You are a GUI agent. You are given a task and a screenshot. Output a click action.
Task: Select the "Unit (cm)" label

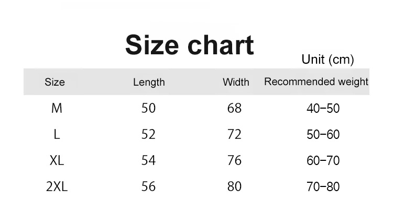point(327,60)
